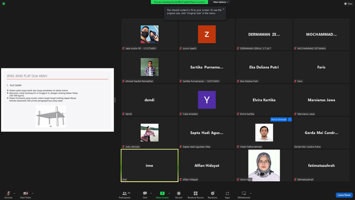355x200 pixels.
Task: Click muted mic icon beside Joko Atmoko label
Action: 123,147
